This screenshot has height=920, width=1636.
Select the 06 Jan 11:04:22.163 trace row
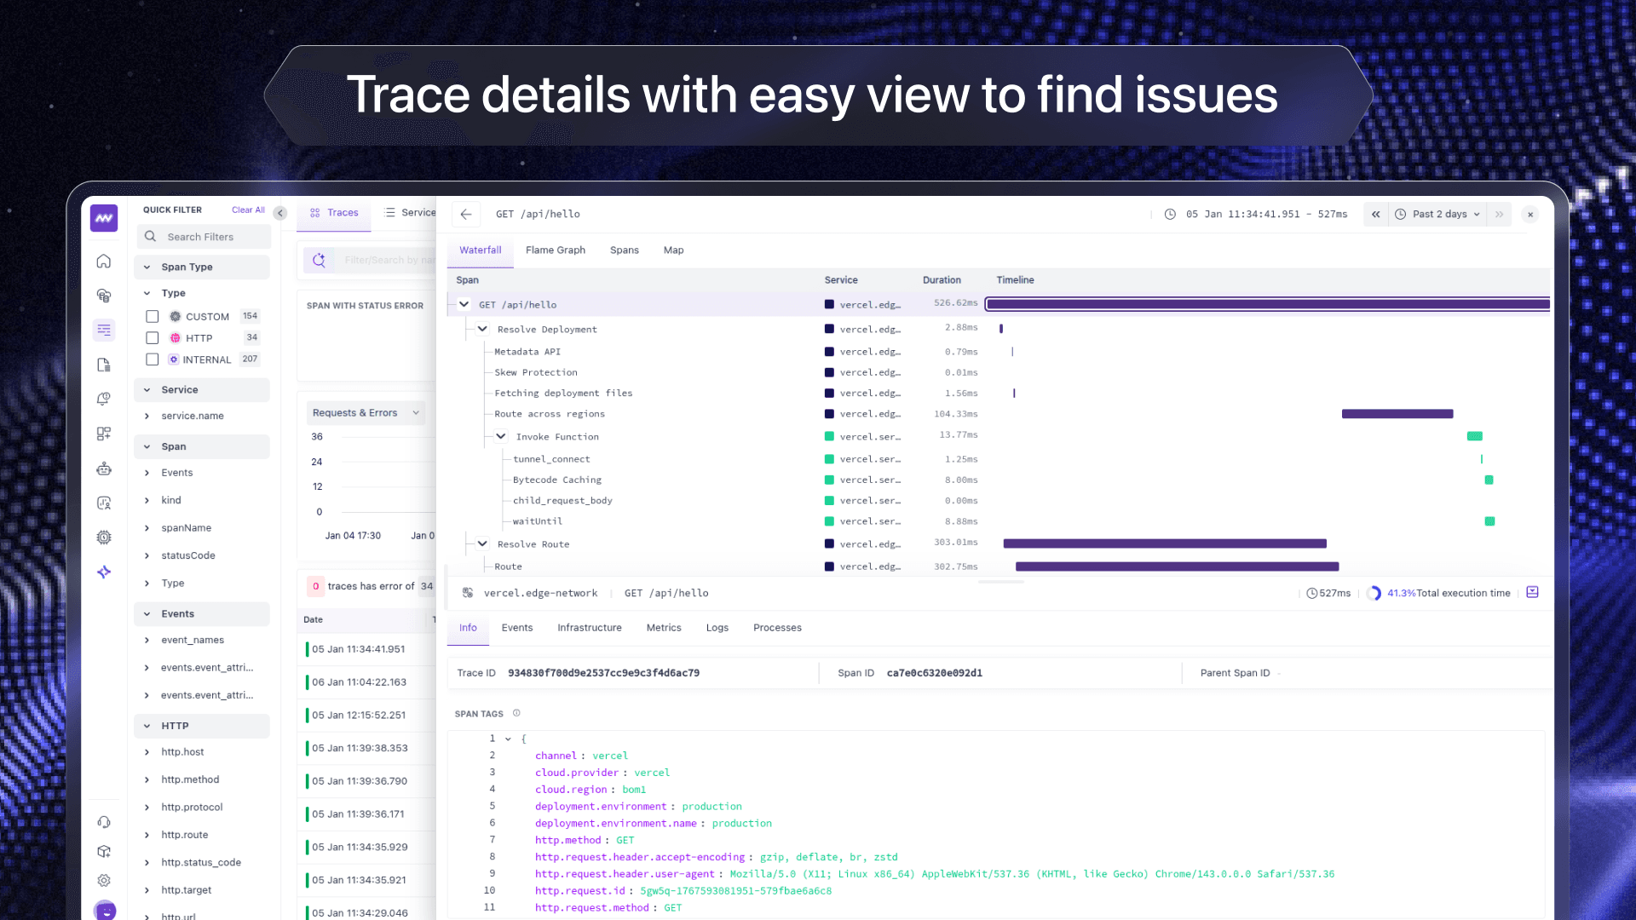[359, 682]
